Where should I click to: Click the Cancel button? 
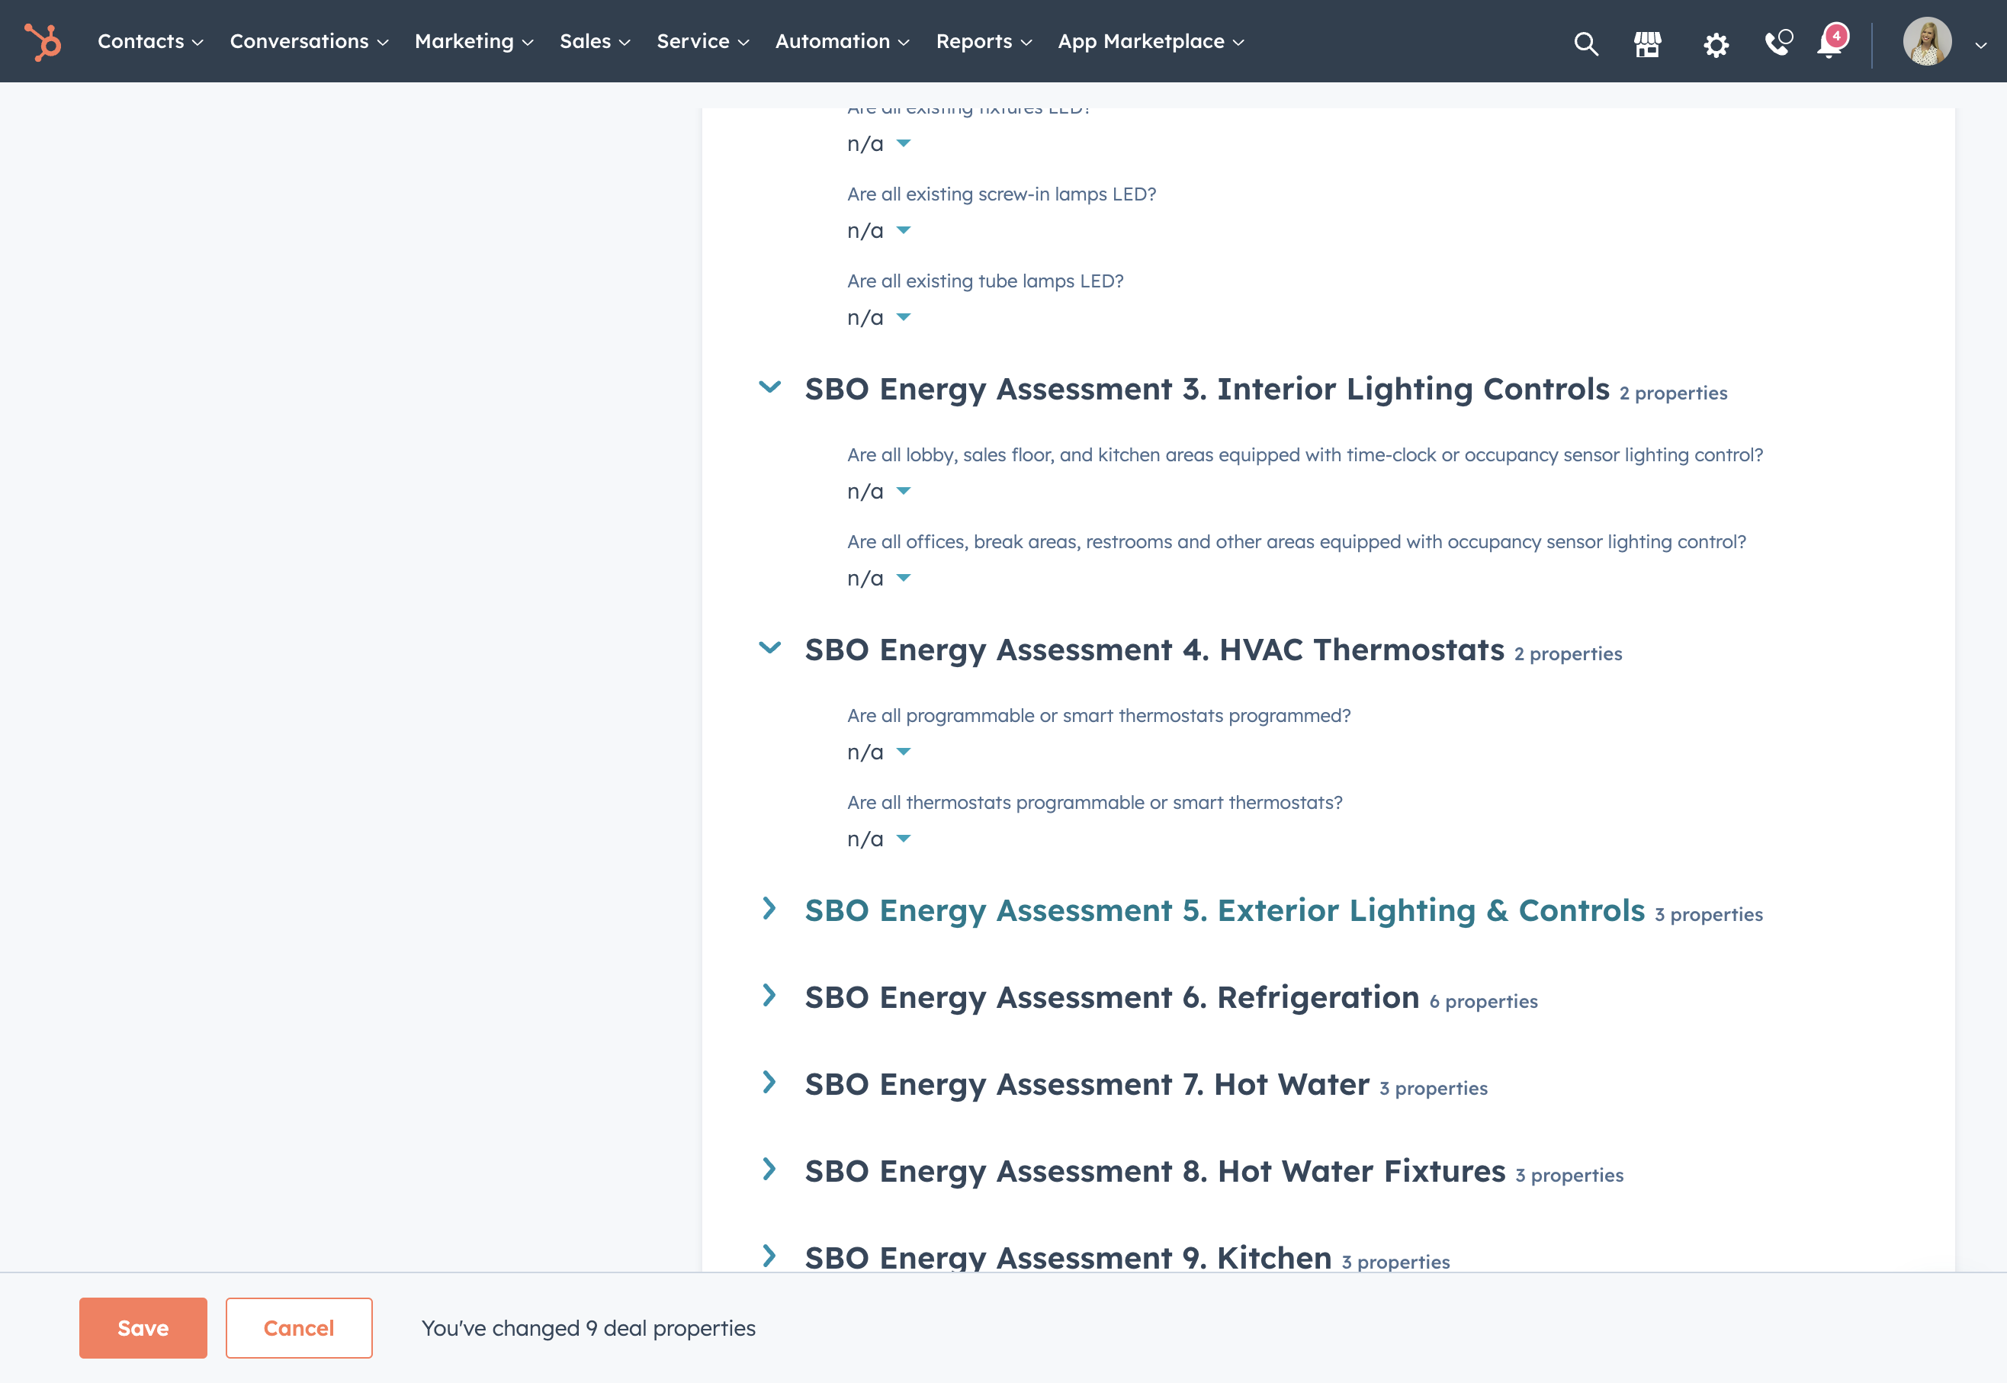point(299,1327)
